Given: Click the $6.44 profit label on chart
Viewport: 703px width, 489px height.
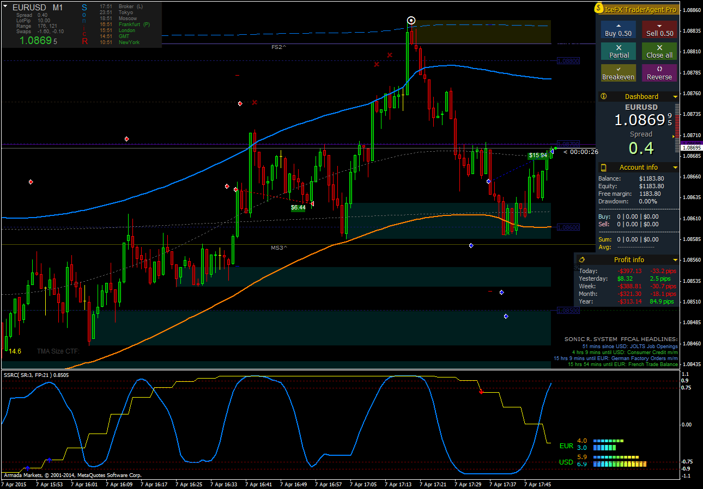Looking at the screenshot, I should (298, 207).
